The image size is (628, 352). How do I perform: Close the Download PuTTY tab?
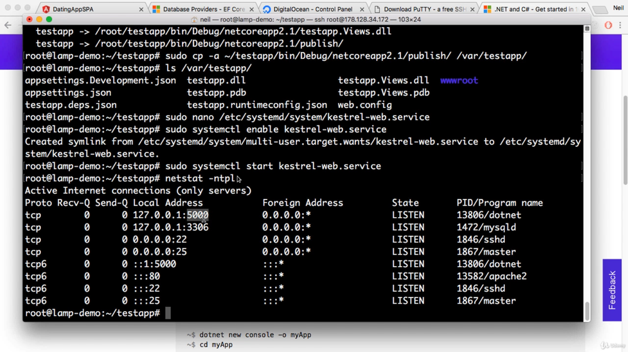tap(473, 9)
